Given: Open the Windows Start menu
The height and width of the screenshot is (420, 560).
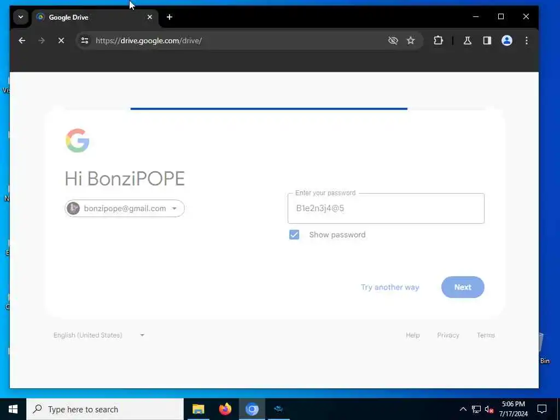Looking at the screenshot, I should [13, 409].
